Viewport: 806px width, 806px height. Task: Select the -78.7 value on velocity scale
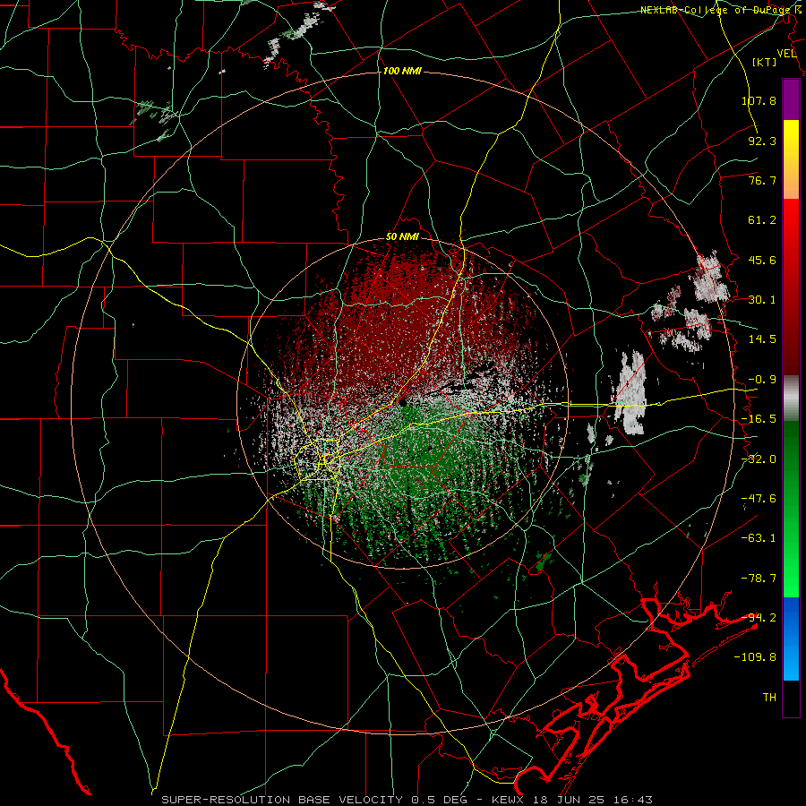(x=759, y=579)
